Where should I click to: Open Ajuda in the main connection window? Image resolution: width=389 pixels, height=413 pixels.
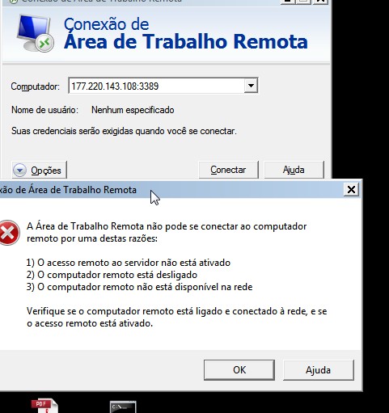click(294, 170)
